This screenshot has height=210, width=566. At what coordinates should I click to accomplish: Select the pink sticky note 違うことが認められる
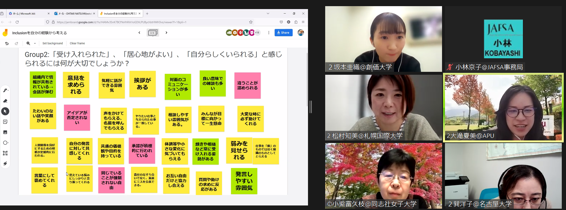coord(248,85)
